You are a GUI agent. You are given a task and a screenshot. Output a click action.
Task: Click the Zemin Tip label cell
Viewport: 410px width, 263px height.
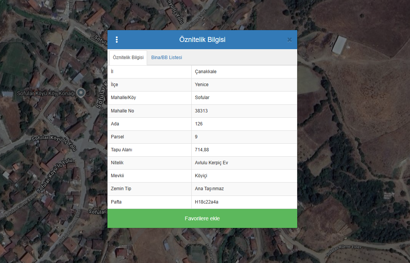[121, 189]
